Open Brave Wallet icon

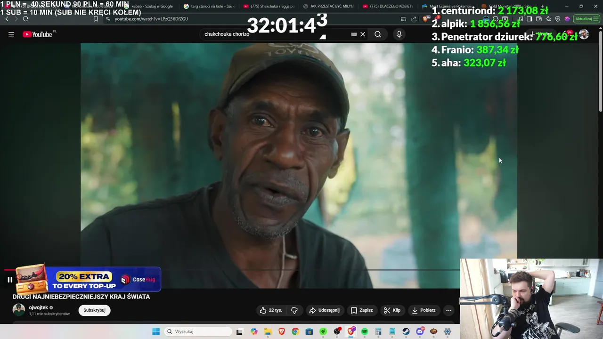[539, 19]
